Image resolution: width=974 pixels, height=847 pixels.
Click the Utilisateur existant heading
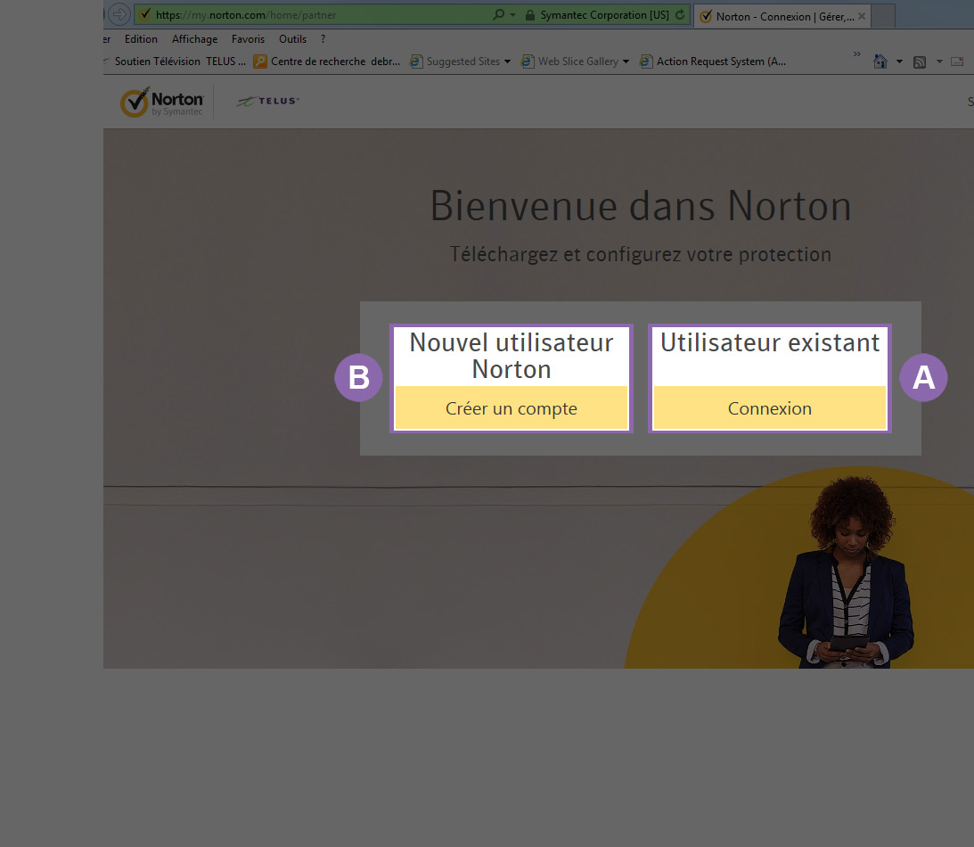pyautogui.click(x=770, y=342)
